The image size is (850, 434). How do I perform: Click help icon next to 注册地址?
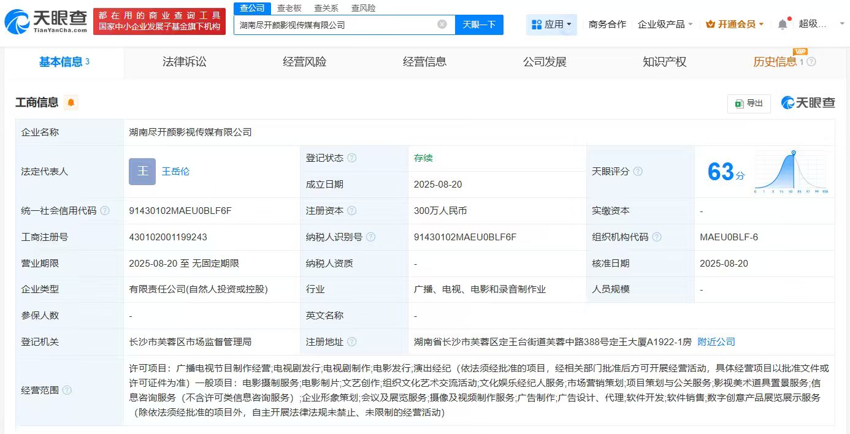[x=351, y=342]
